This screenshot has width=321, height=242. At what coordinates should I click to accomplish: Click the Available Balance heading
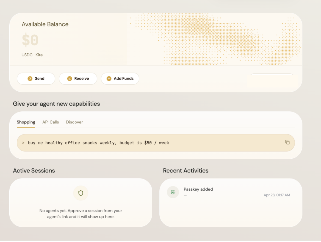coord(45,24)
